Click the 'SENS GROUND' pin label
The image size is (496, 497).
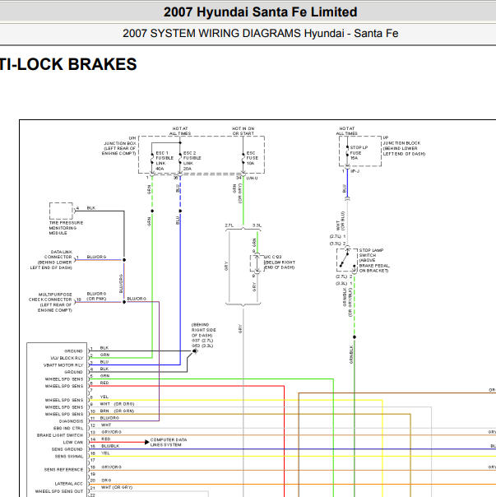[x=67, y=449]
